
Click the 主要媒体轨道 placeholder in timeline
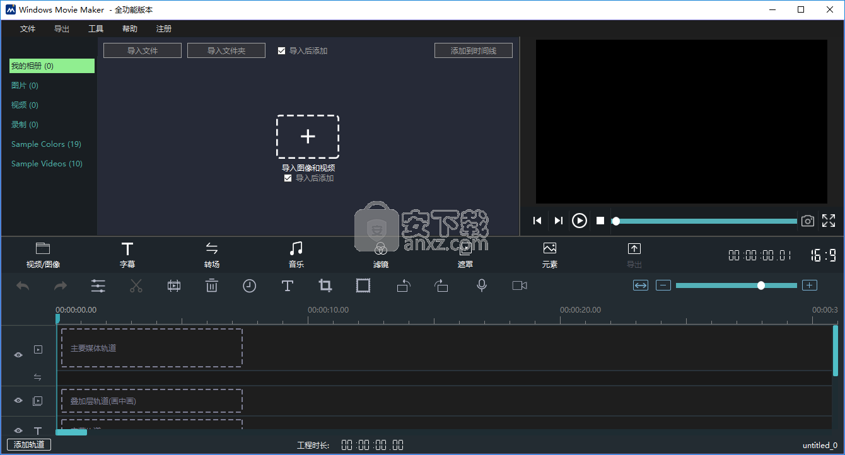pyautogui.click(x=152, y=348)
